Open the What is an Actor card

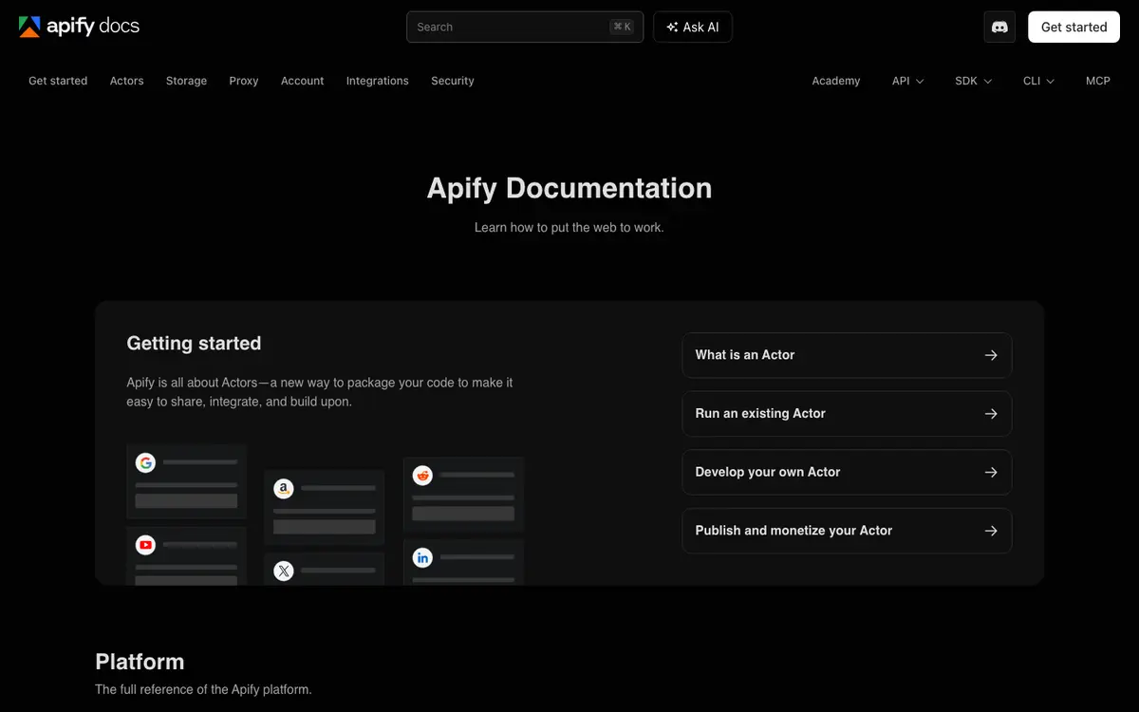click(x=847, y=355)
